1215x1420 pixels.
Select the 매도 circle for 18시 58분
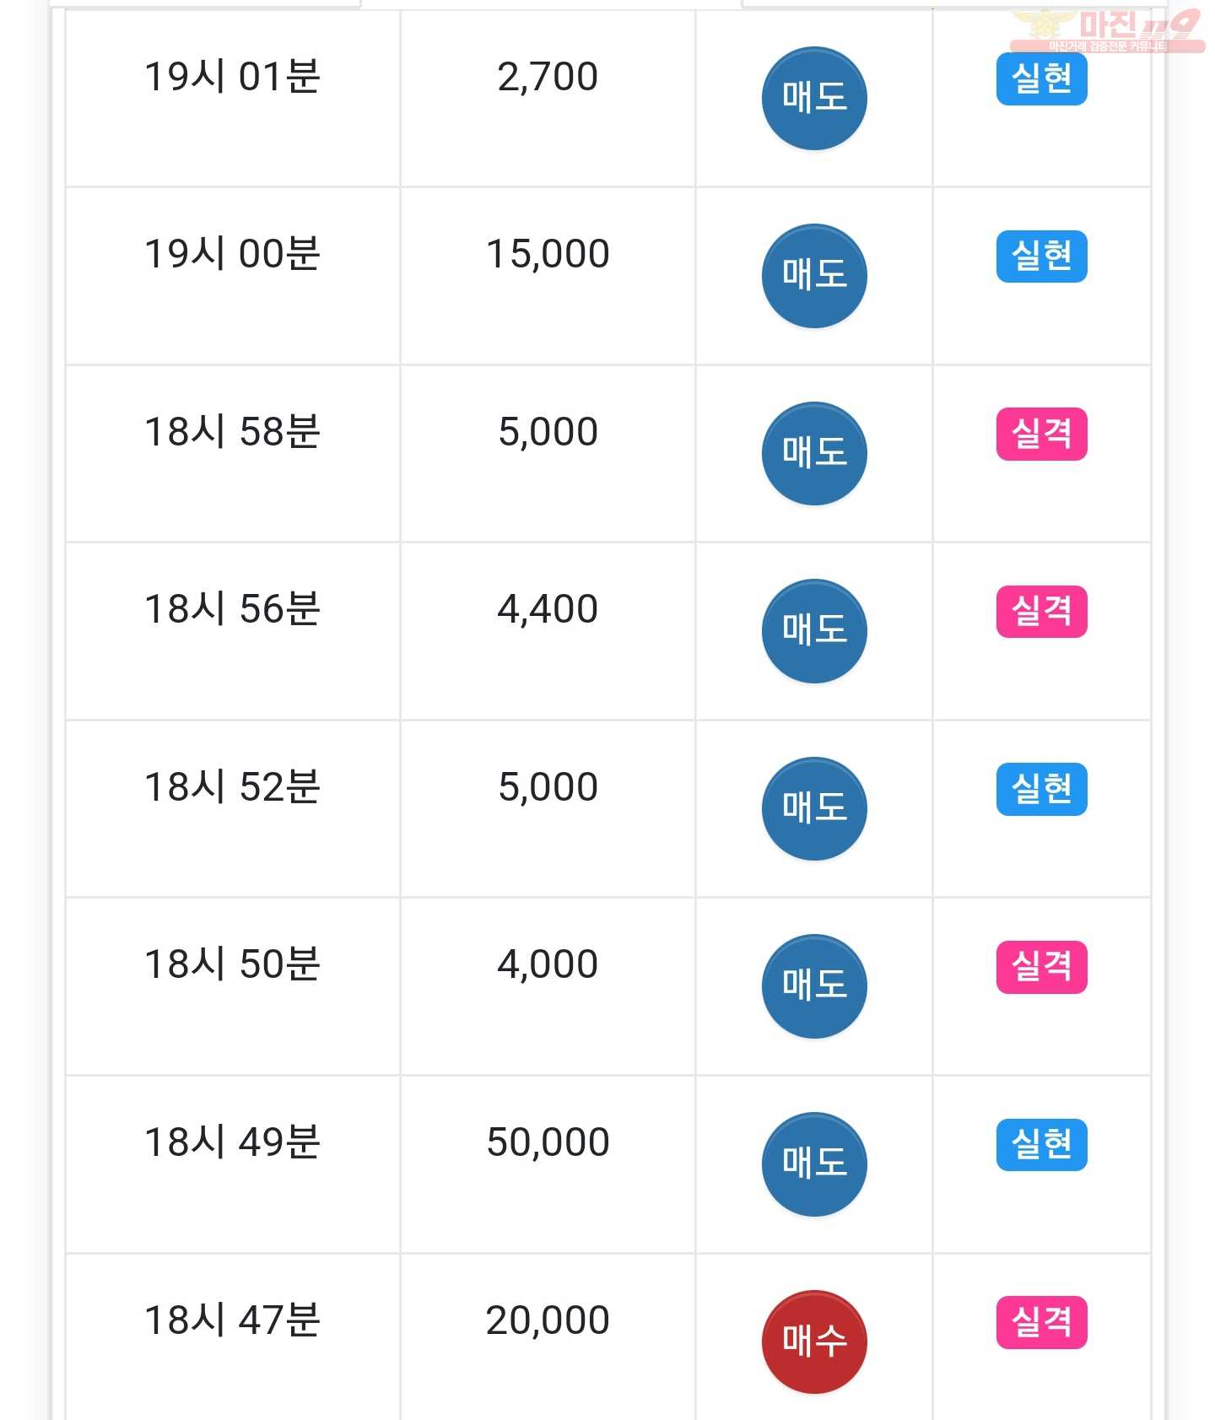814,453
